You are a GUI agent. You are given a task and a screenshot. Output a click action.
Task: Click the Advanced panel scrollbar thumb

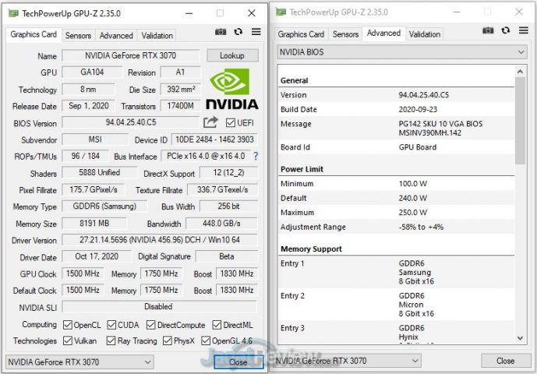click(520, 121)
